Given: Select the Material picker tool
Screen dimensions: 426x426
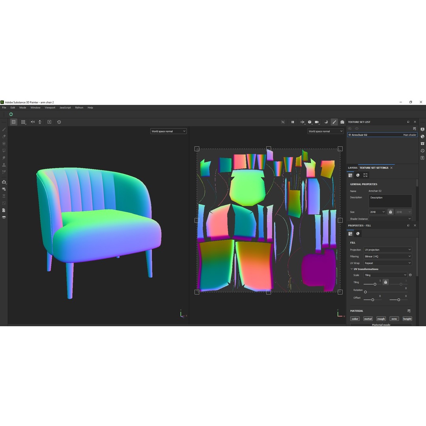Looking at the screenshot, I should coord(4,172).
